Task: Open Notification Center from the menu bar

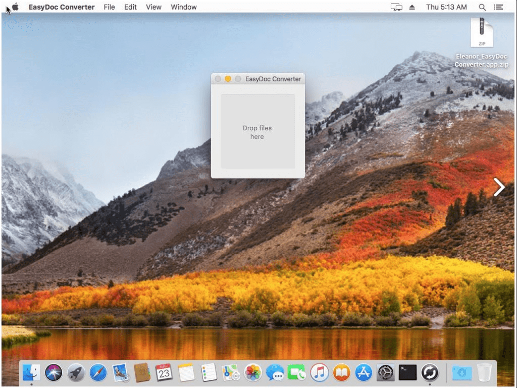Action: click(x=498, y=7)
